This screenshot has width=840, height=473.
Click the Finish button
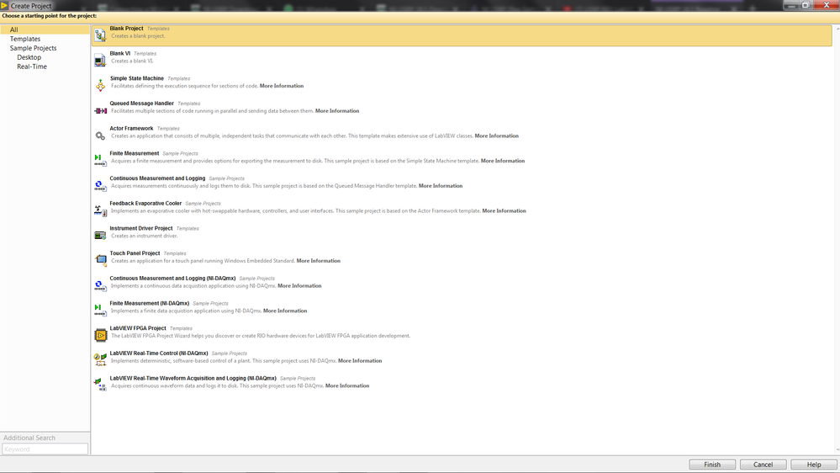point(712,465)
